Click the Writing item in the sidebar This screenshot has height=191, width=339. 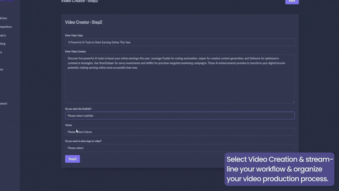(x=3, y=44)
